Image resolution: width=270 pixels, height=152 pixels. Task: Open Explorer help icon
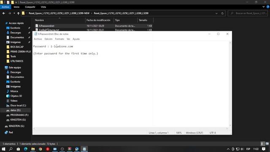point(268,7)
